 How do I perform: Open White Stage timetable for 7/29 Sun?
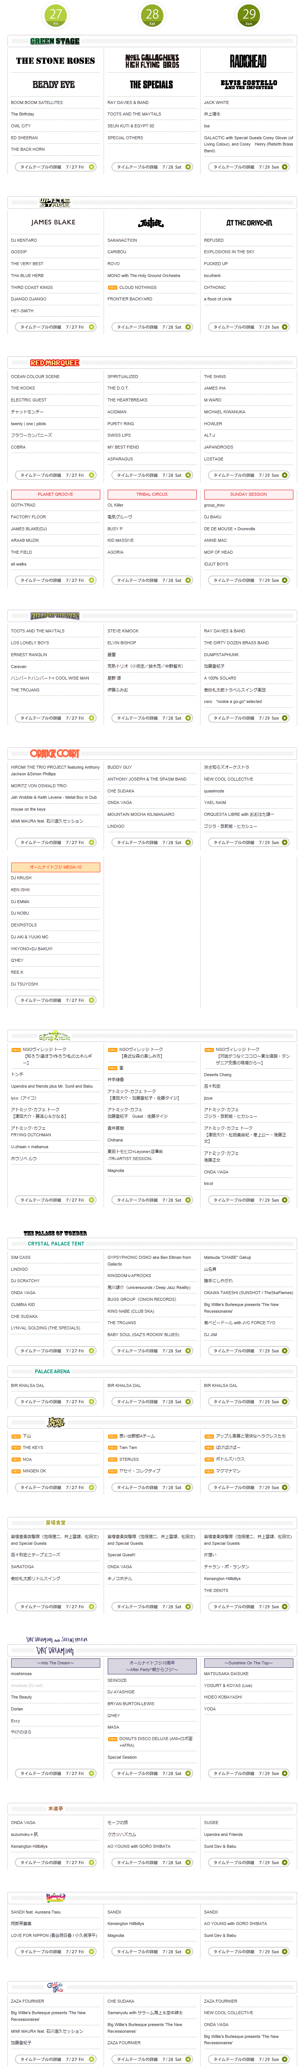pyautogui.click(x=249, y=327)
